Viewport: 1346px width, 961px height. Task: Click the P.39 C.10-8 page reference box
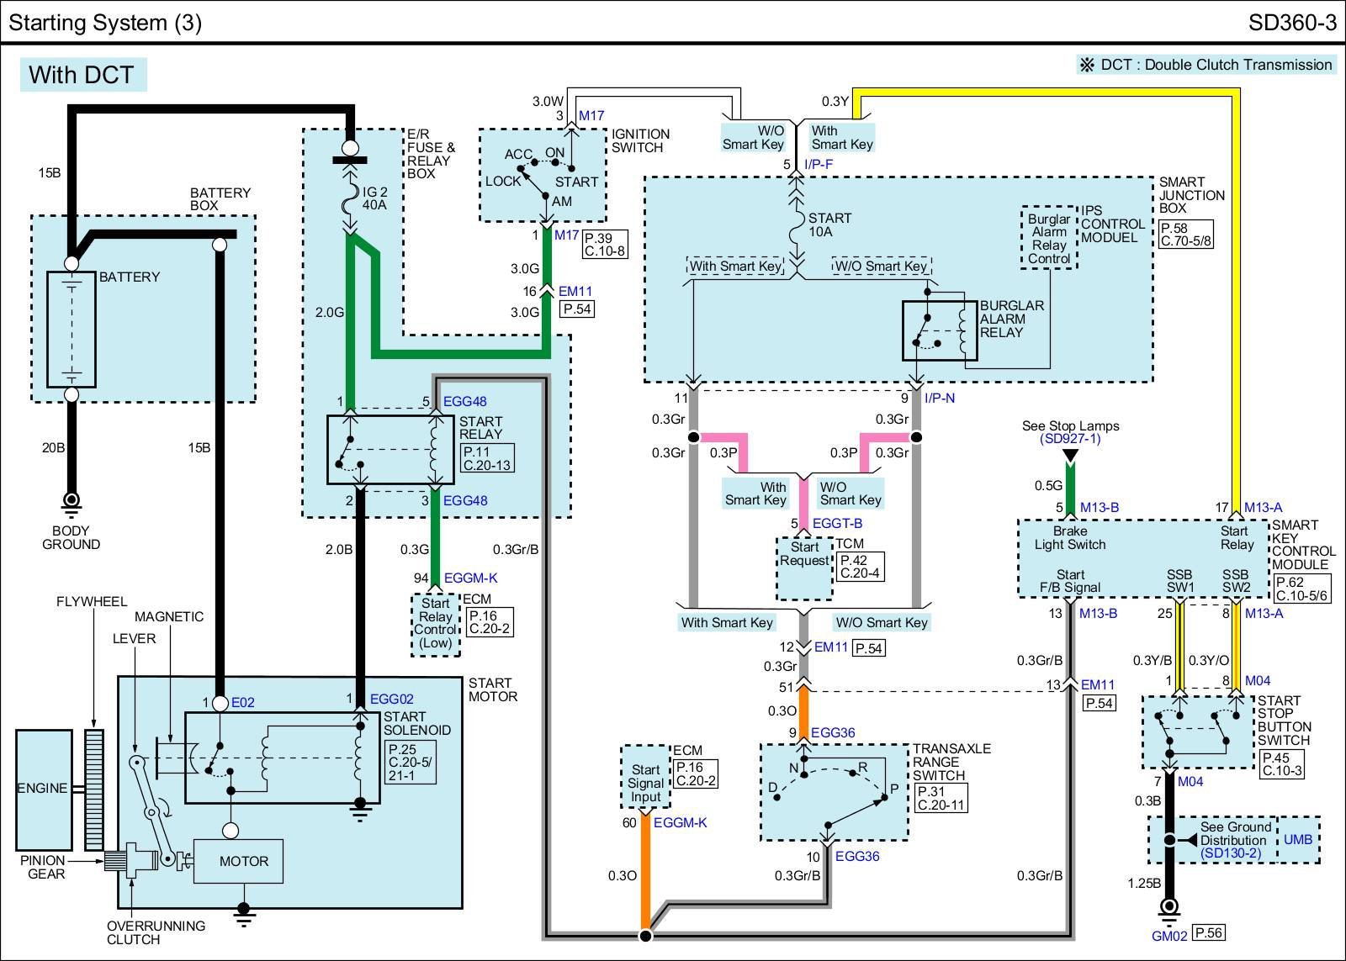604,244
